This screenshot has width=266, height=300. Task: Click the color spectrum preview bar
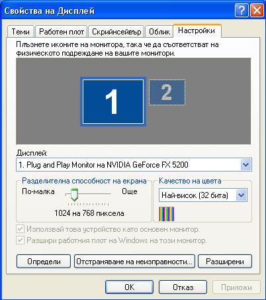[167, 214]
